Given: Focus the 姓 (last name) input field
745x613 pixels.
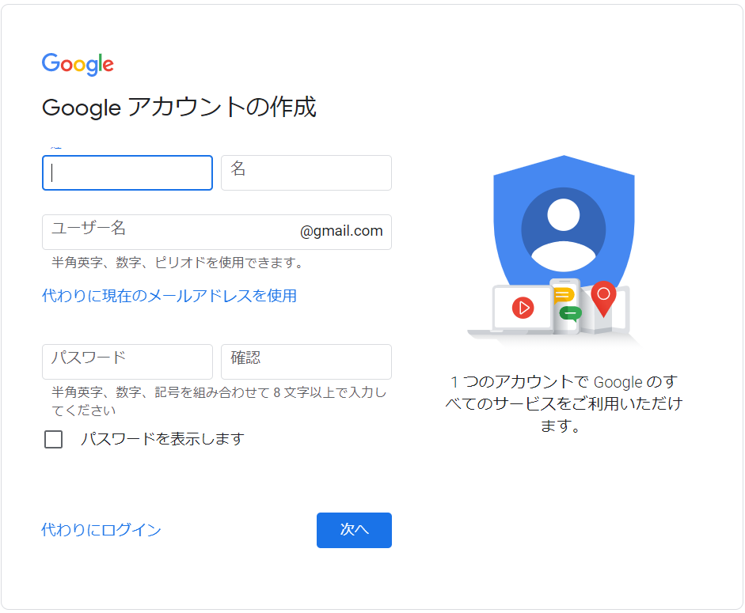Looking at the screenshot, I should [x=127, y=173].
